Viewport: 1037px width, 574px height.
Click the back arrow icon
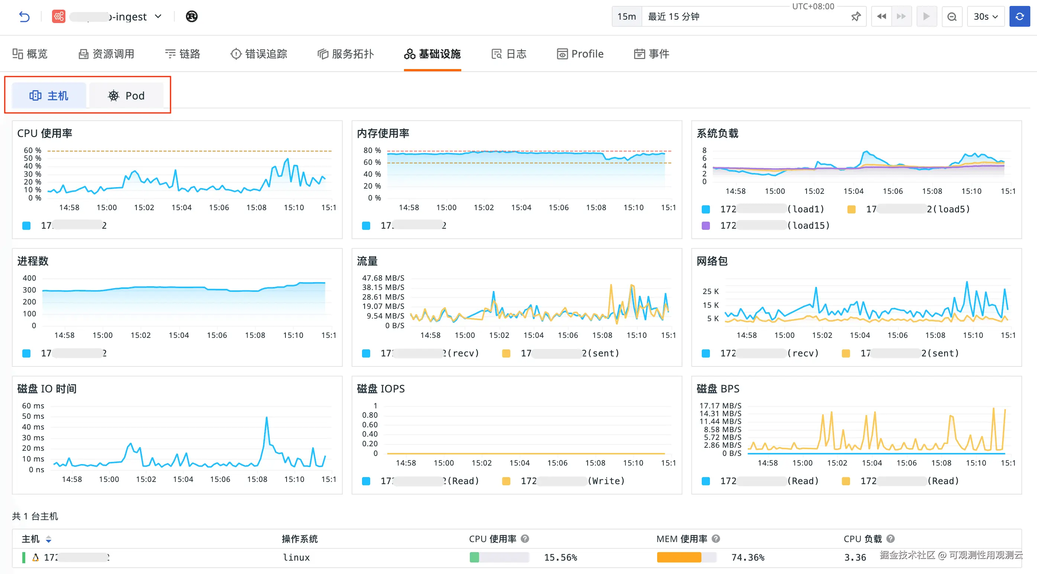[24, 16]
